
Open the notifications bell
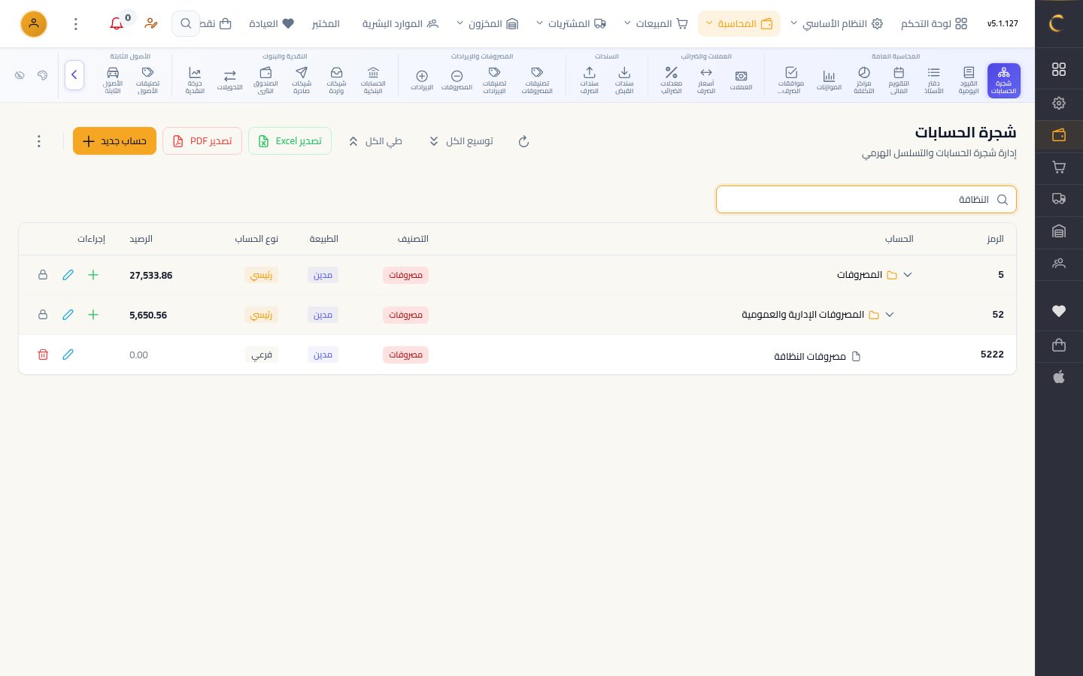(117, 24)
